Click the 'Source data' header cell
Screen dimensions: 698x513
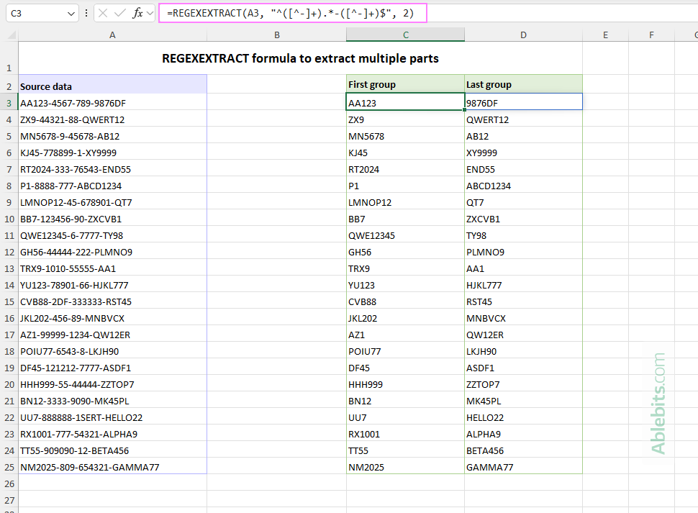click(x=113, y=84)
